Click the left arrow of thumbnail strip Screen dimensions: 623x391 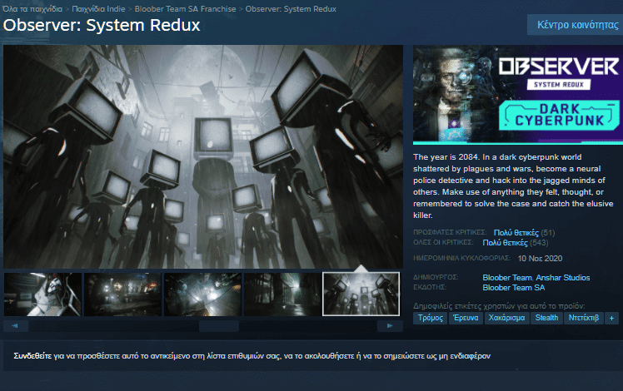(16, 326)
